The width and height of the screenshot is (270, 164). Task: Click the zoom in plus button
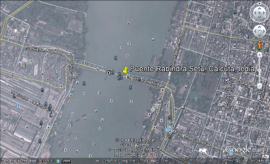[x=260, y=55]
